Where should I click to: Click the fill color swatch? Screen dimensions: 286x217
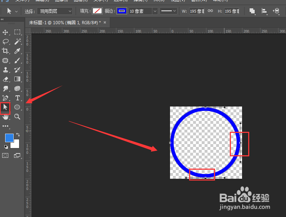[x=97, y=11]
